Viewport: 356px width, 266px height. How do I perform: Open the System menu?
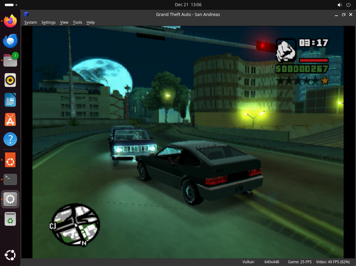pos(31,22)
